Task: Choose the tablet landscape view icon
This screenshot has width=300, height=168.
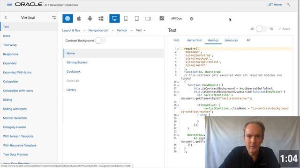Action: (148, 19)
